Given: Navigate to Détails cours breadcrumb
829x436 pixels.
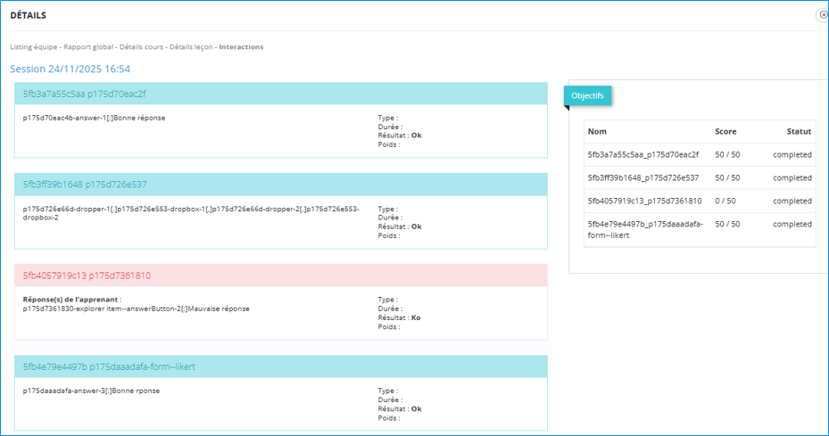Looking at the screenshot, I should 142,47.
